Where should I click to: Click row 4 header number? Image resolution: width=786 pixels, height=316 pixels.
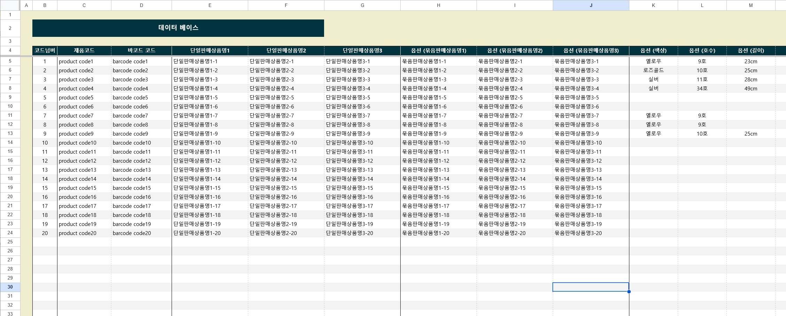10,50
